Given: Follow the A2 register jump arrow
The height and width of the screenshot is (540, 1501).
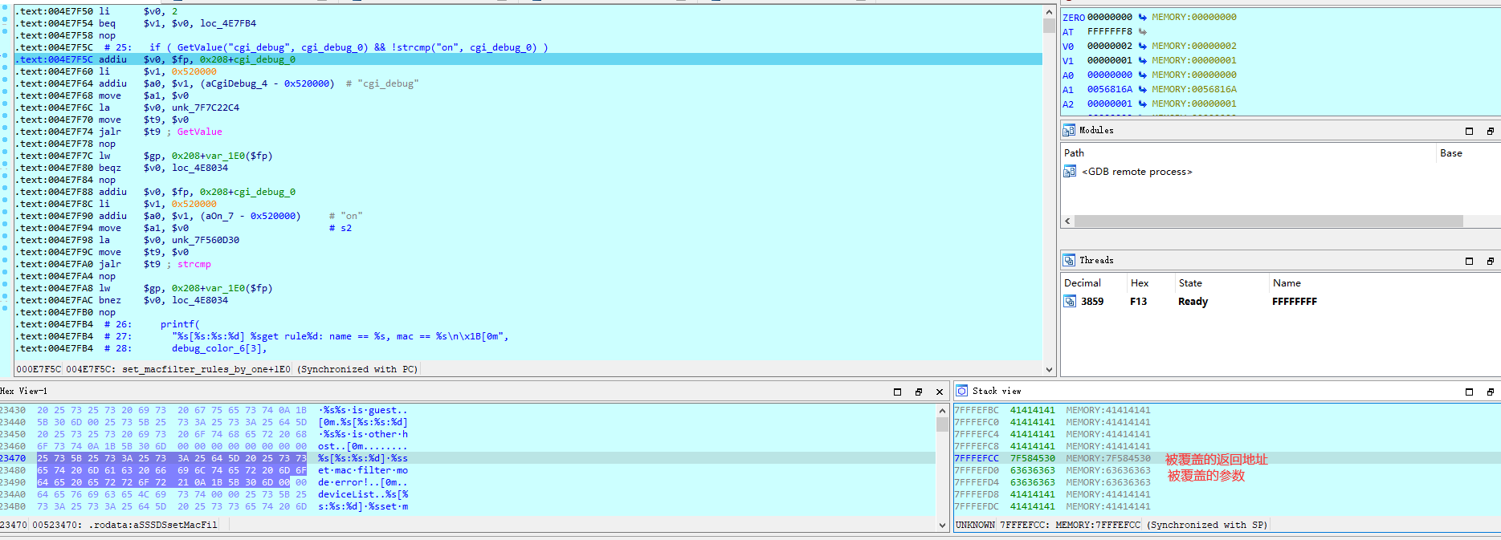Looking at the screenshot, I should pyautogui.click(x=1142, y=104).
